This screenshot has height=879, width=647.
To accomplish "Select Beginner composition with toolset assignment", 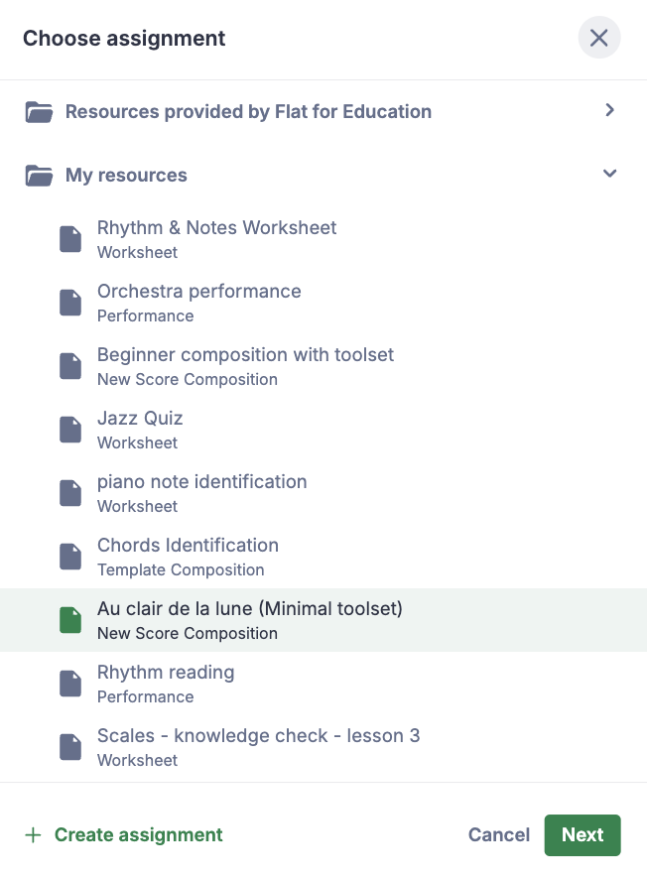I will click(x=245, y=365).
